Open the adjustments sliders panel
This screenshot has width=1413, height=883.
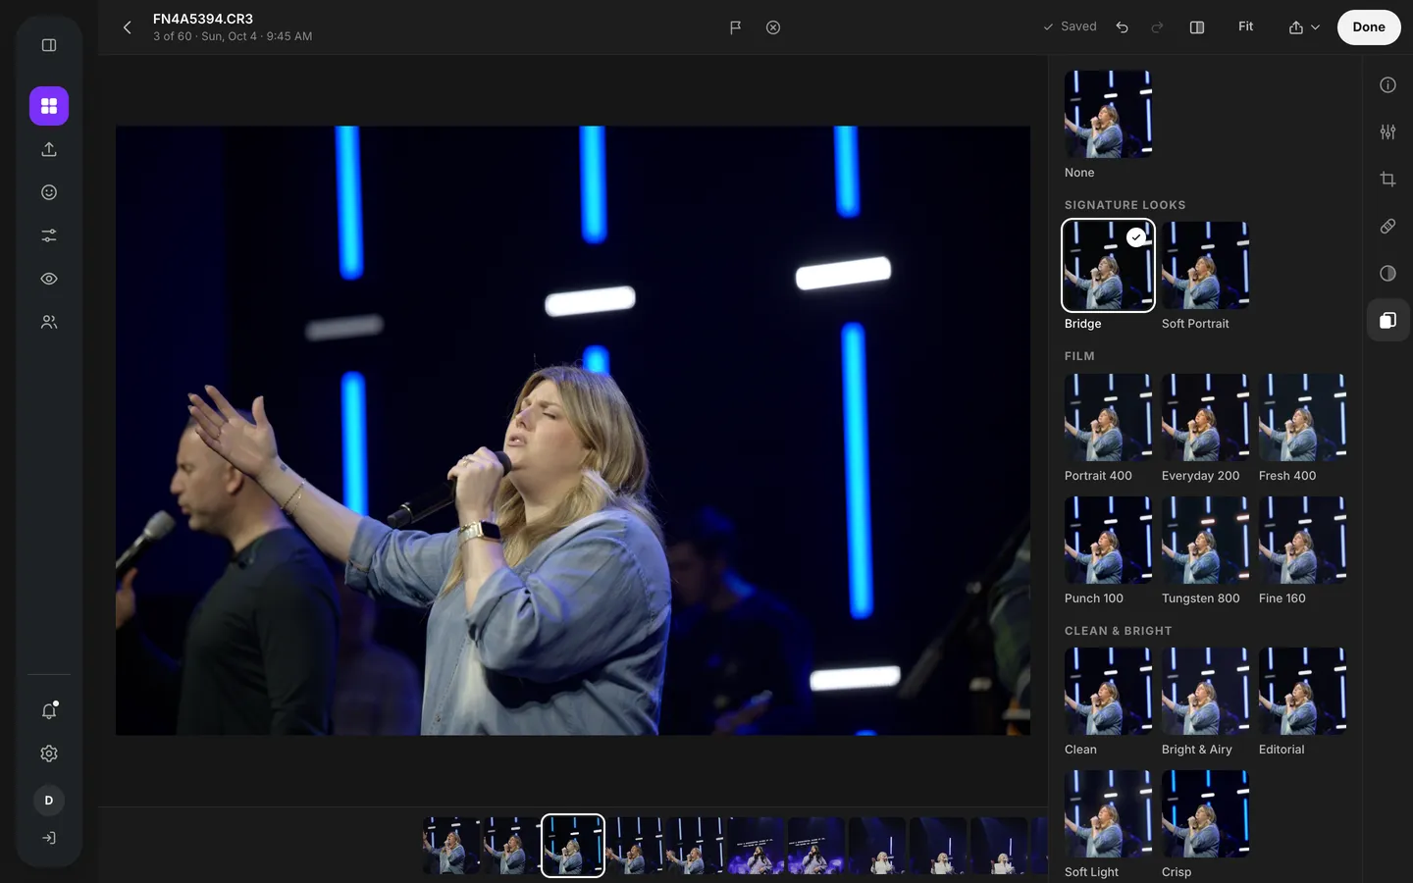pyautogui.click(x=1387, y=131)
